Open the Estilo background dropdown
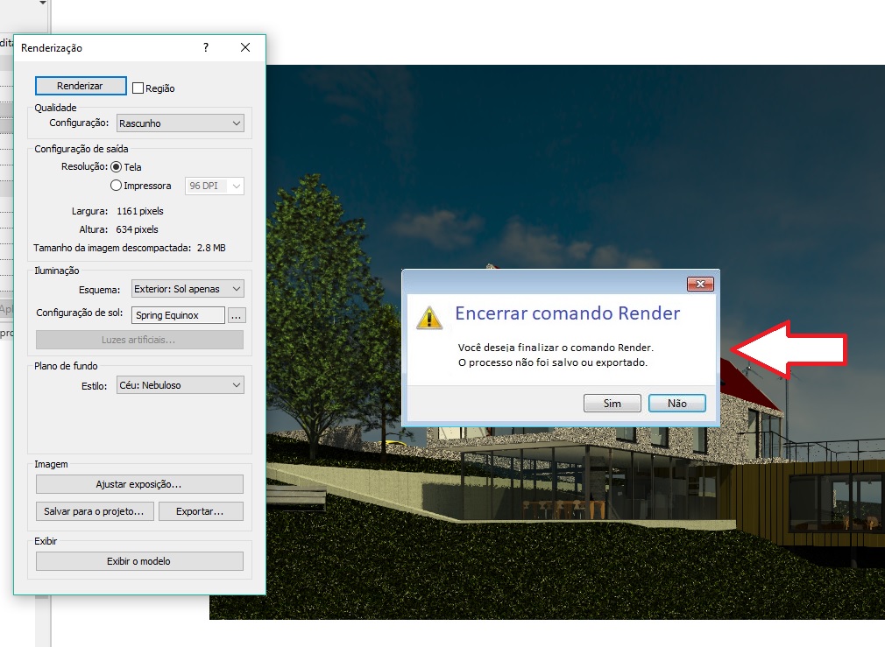The height and width of the screenshot is (647, 885). click(180, 384)
